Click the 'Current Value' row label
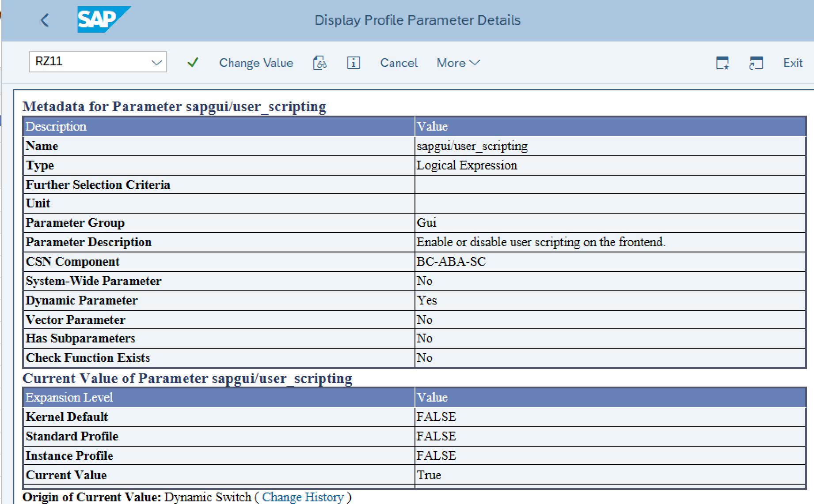 66,475
